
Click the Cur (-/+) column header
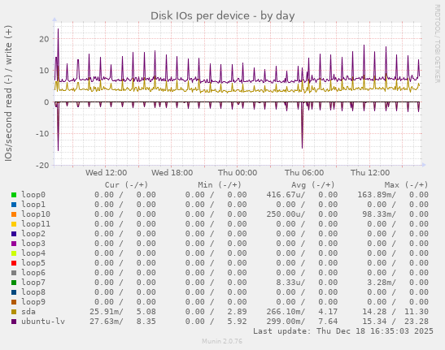[x=127, y=185]
